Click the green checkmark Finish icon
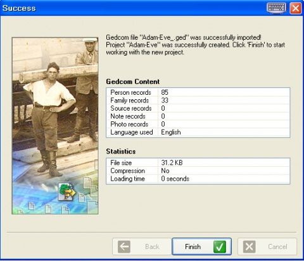The height and width of the screenshot is (261, 304). point(220,246)
